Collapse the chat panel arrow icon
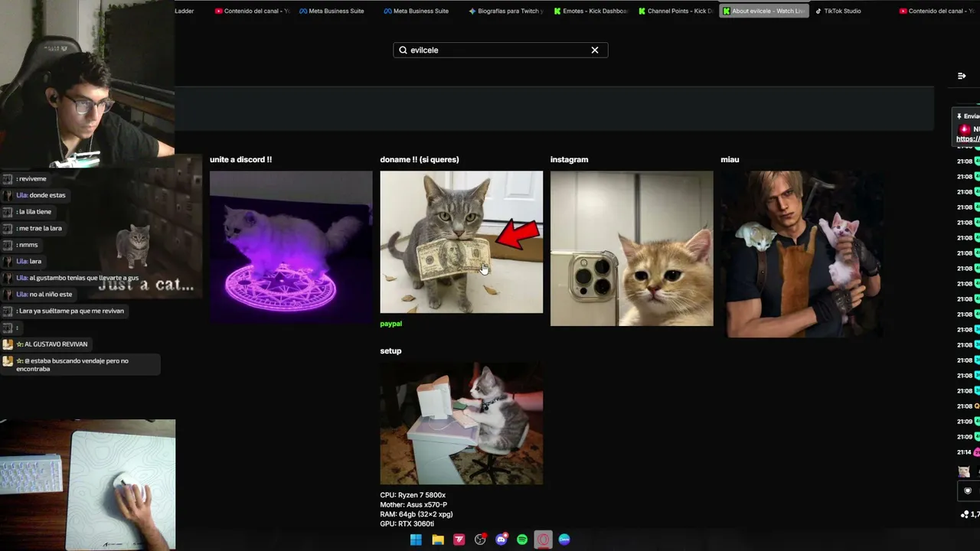Image resolution: width=980 pixels, height=551 pixels. click(x=962, y=76)
